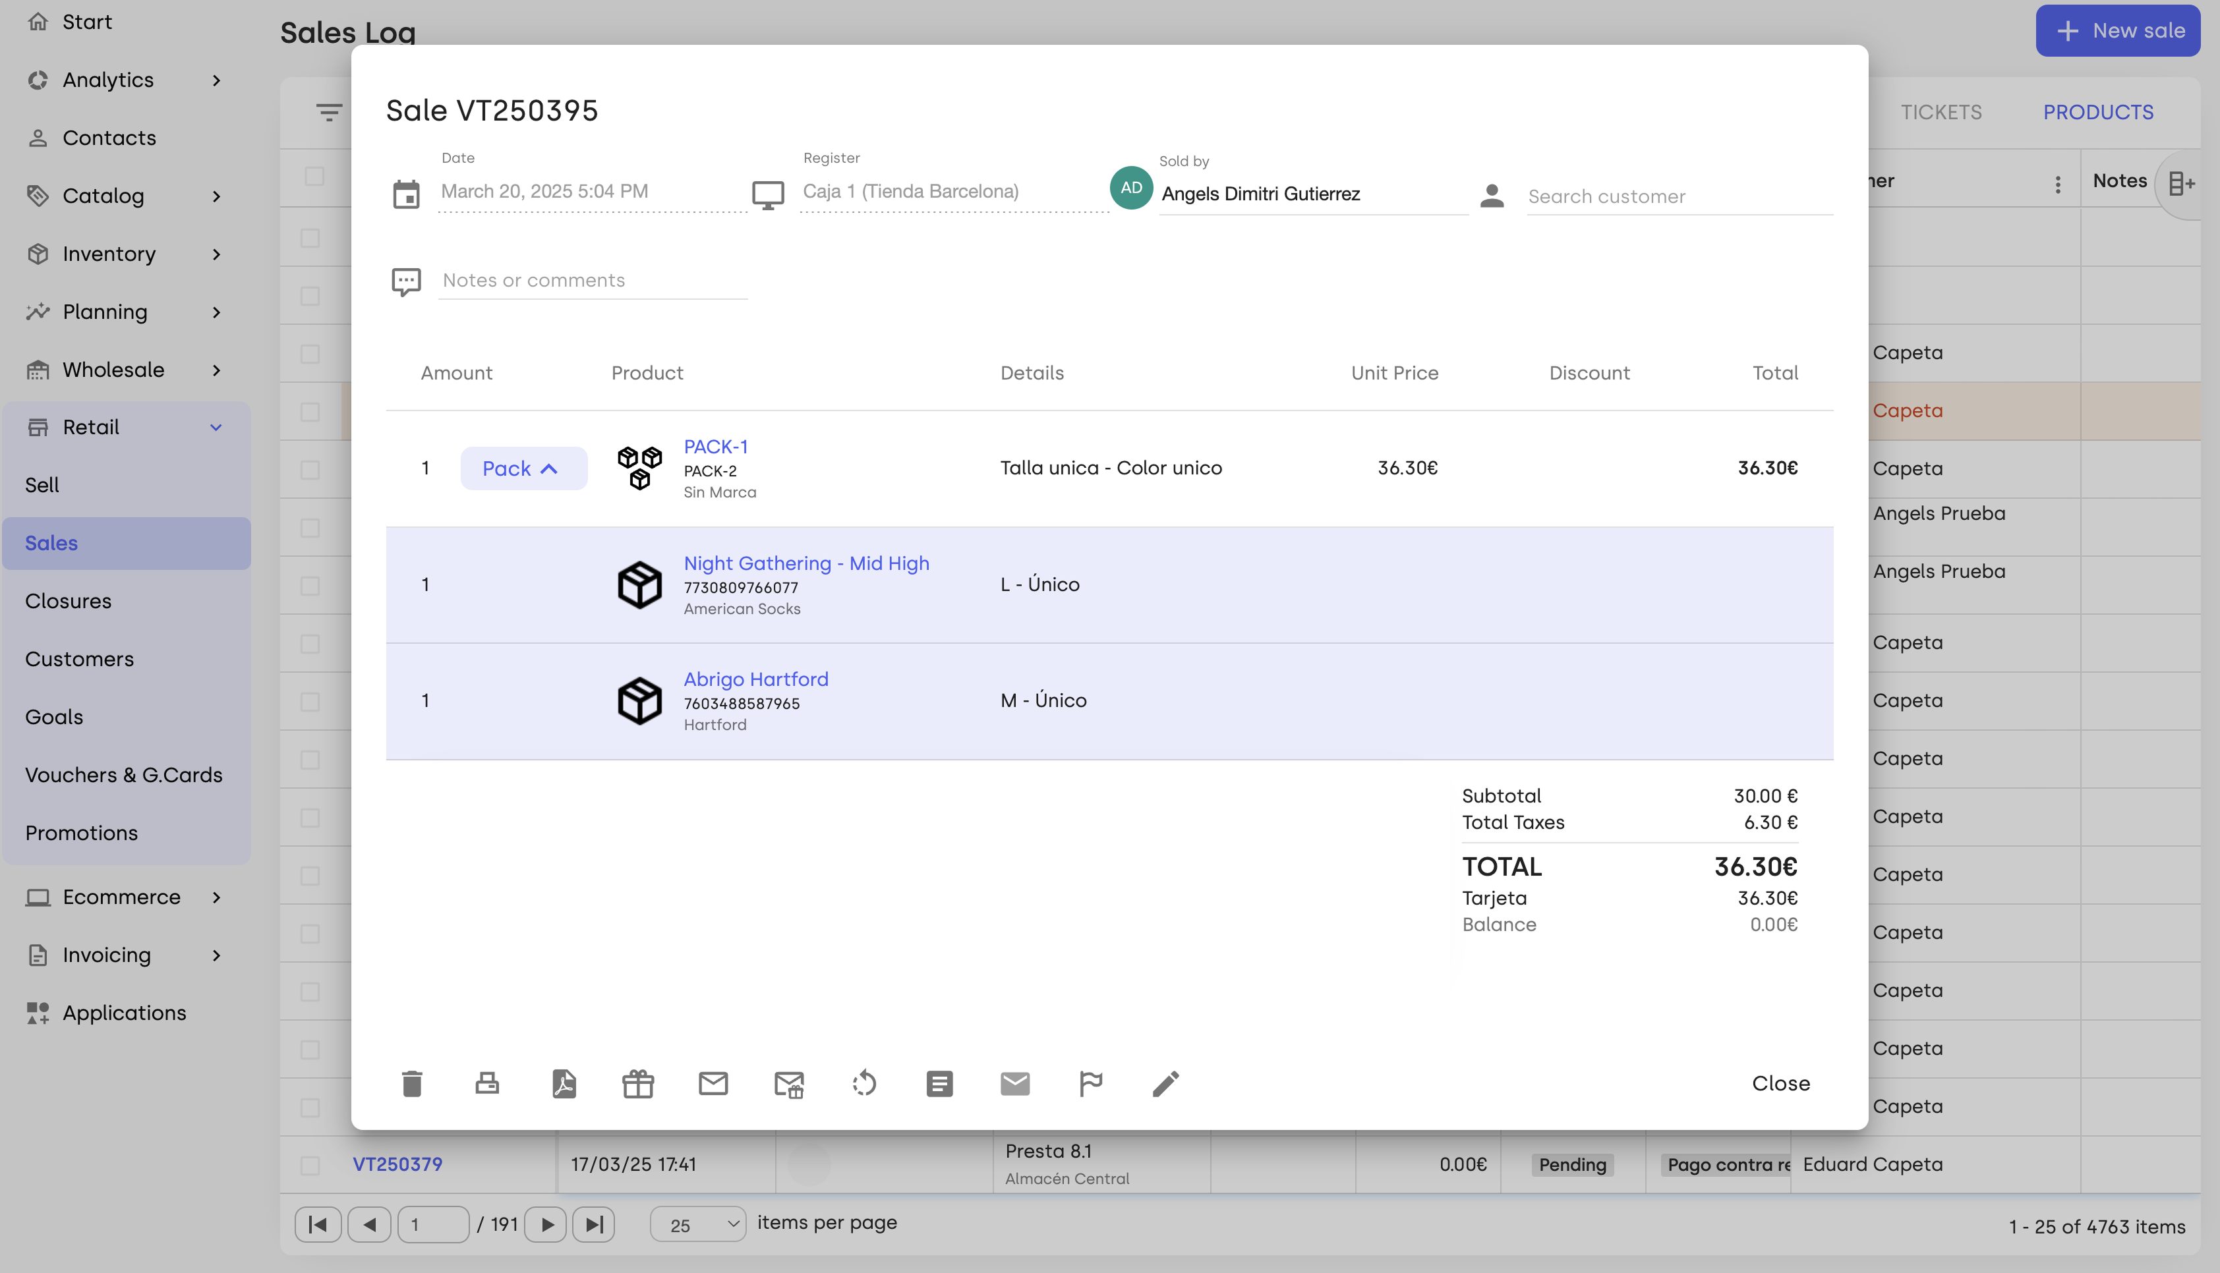Open PACK-1 product link
The image size is (2220, 1273).
[x=715, y=447]
